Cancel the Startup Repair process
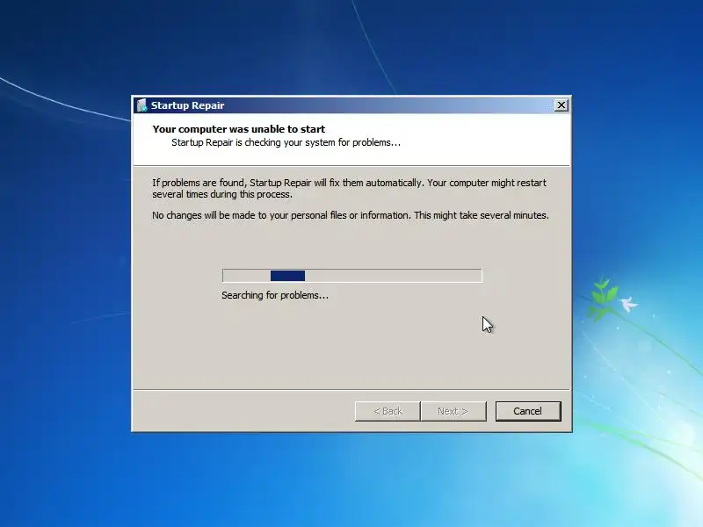The height and width of the screenshot is (527, 703). click(x=528, y=411)
